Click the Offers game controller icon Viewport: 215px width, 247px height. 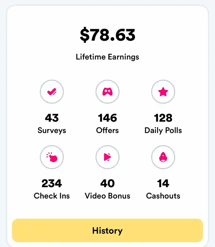point(107,92)
